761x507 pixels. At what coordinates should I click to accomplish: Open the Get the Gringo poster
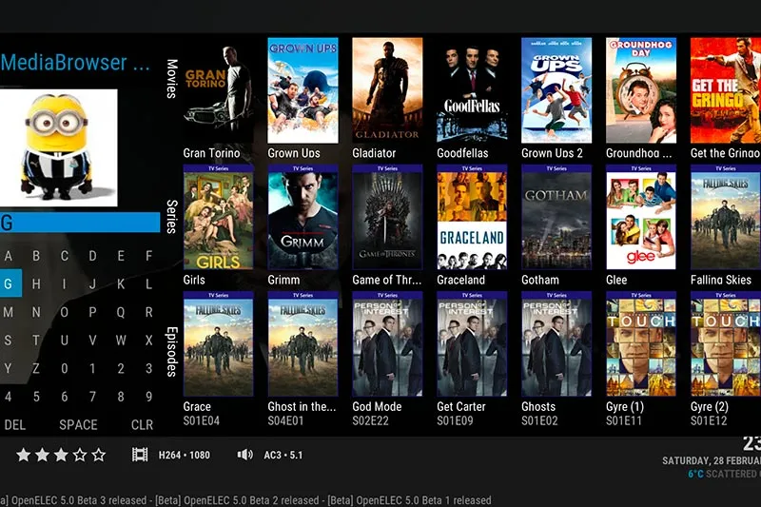click(726, 90)
